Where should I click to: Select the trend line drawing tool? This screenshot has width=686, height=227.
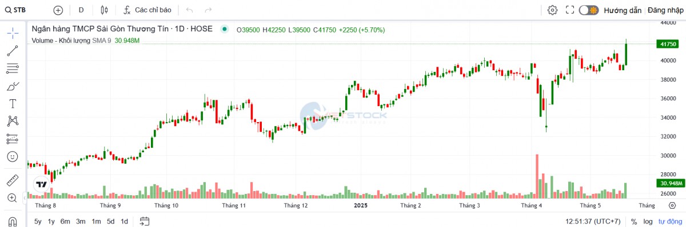(12, 51)
